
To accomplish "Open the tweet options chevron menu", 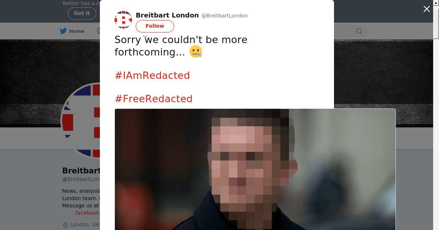I will (x=145, y=37).
